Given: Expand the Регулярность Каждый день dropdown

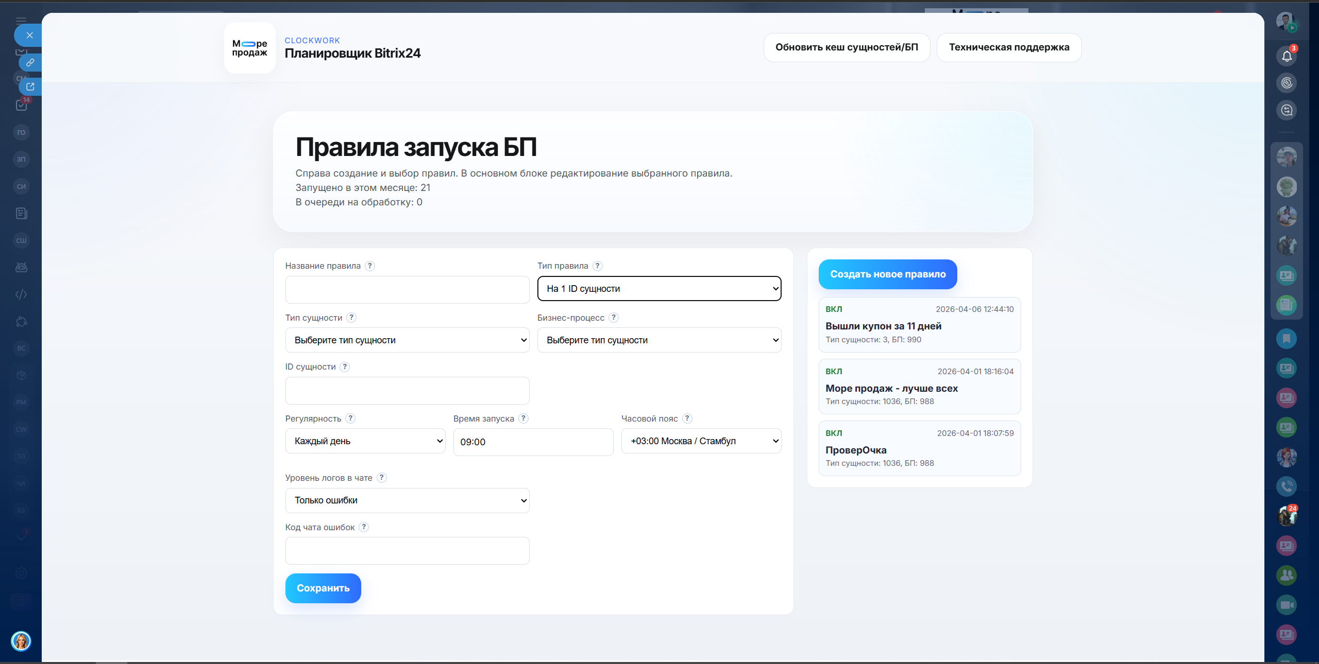Looking at the screenshot, I should click(x=365, y=441).
